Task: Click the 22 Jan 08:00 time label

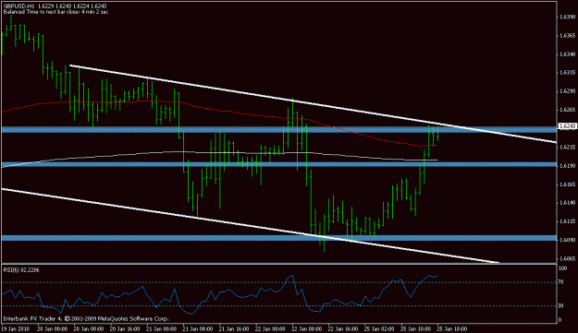Action: pos(306,328)
